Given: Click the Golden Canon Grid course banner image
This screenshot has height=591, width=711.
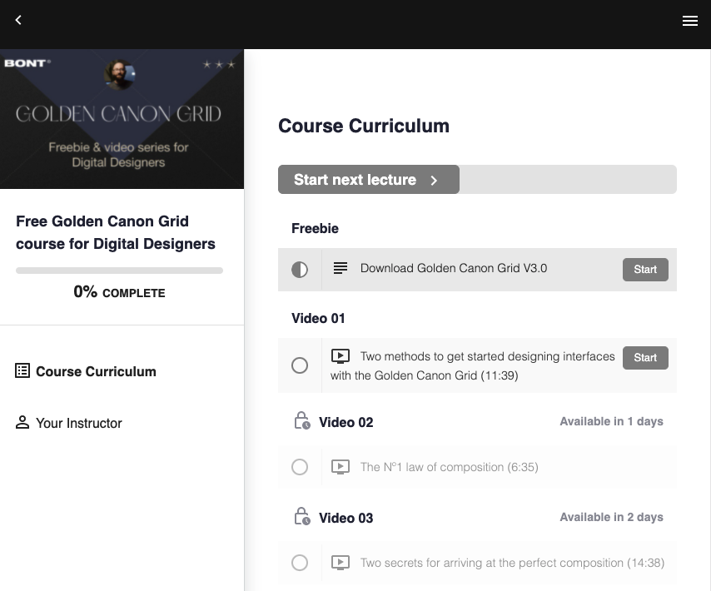Looking at the screenshot, I should [x=122, y=119].
